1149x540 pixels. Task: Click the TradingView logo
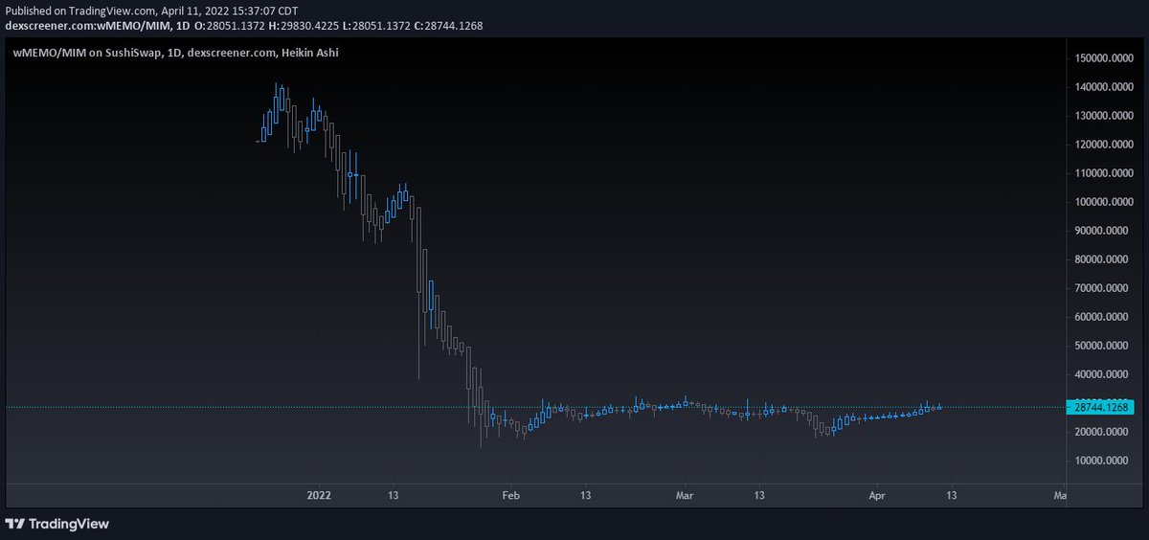57,524
